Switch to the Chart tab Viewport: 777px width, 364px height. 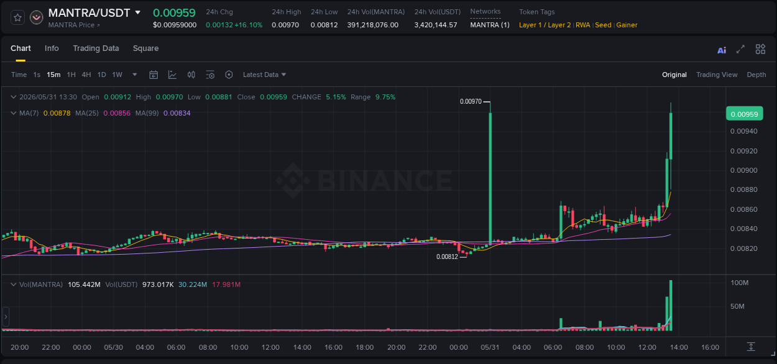pyautogui.click(x=21, y=48)
